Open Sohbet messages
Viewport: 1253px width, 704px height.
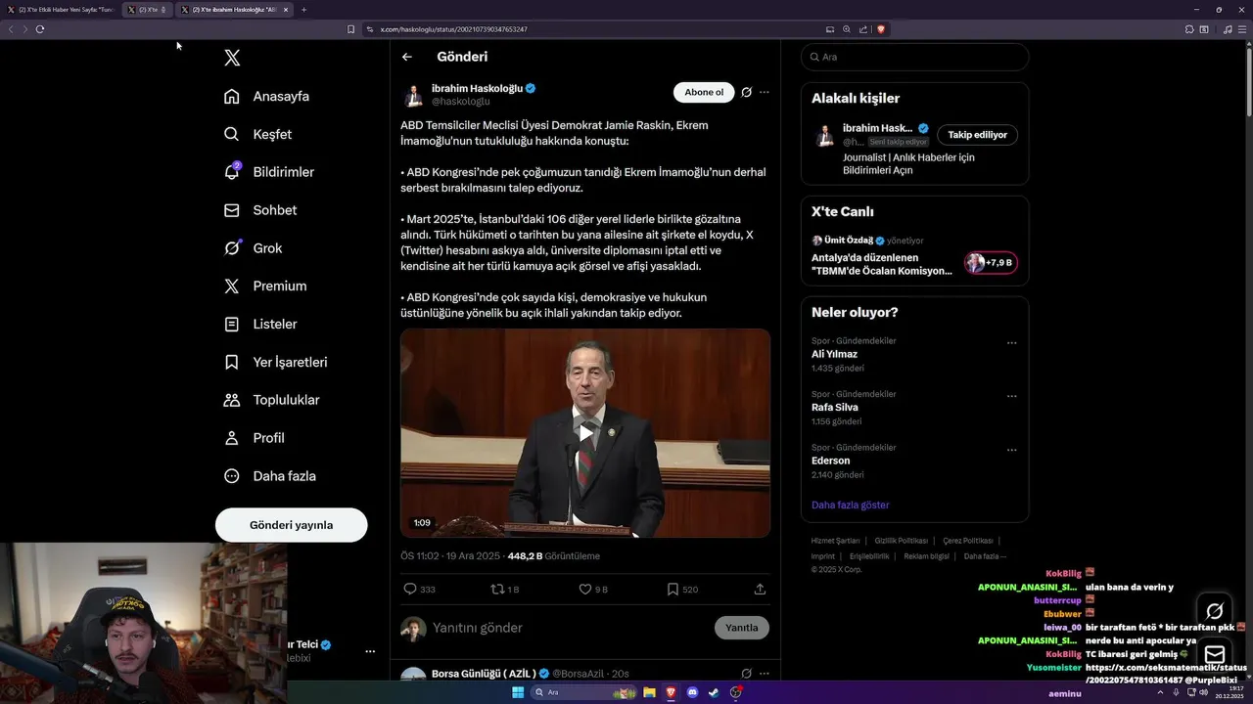(x=260, y=210)
